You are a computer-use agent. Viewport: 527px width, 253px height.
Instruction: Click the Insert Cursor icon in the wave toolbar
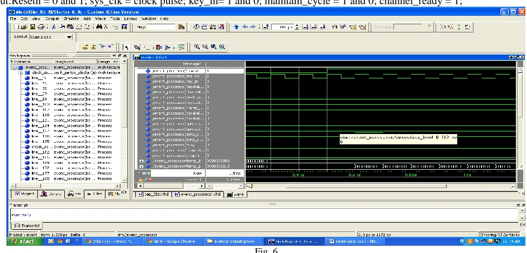tap(85, 47)
